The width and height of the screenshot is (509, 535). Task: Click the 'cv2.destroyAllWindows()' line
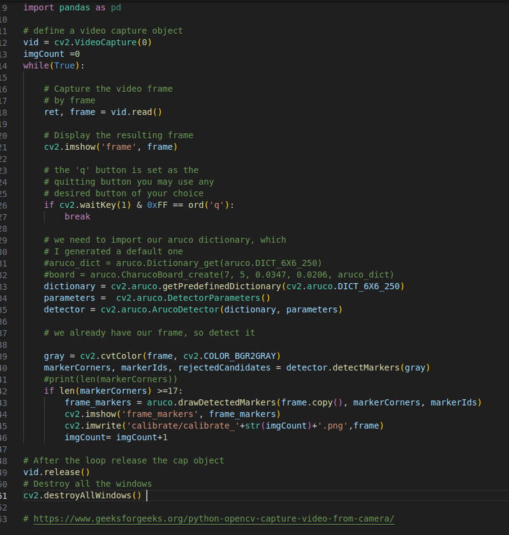pyautogui.click(x=82, y=495)
